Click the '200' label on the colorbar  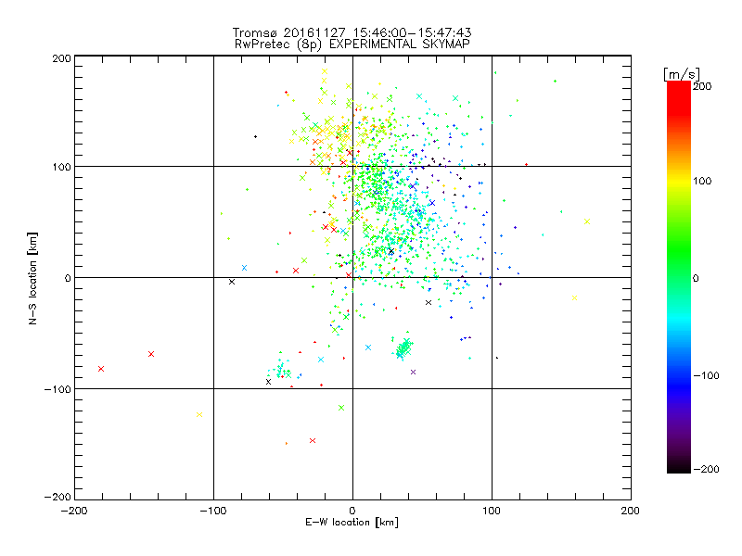(702, 86)
